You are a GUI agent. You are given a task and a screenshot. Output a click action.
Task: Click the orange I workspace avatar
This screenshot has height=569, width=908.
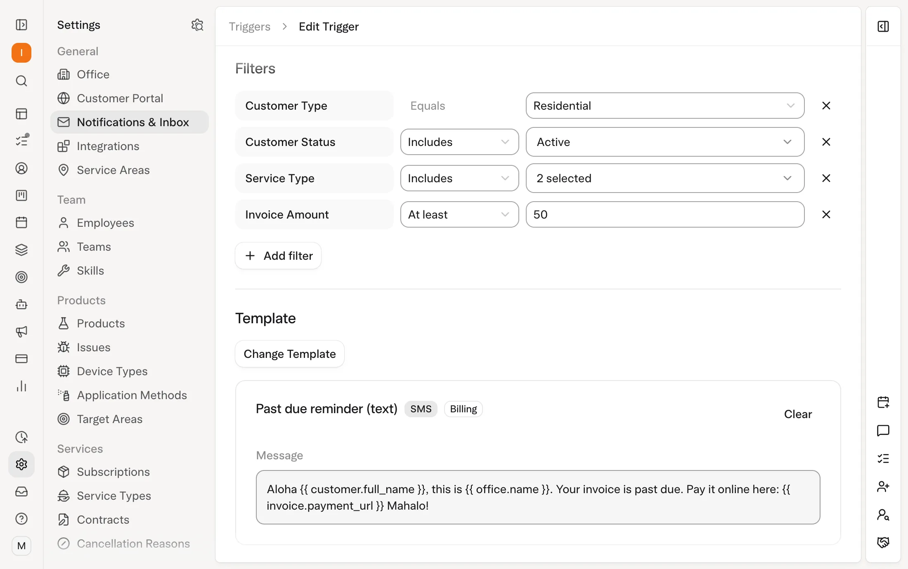21,53
